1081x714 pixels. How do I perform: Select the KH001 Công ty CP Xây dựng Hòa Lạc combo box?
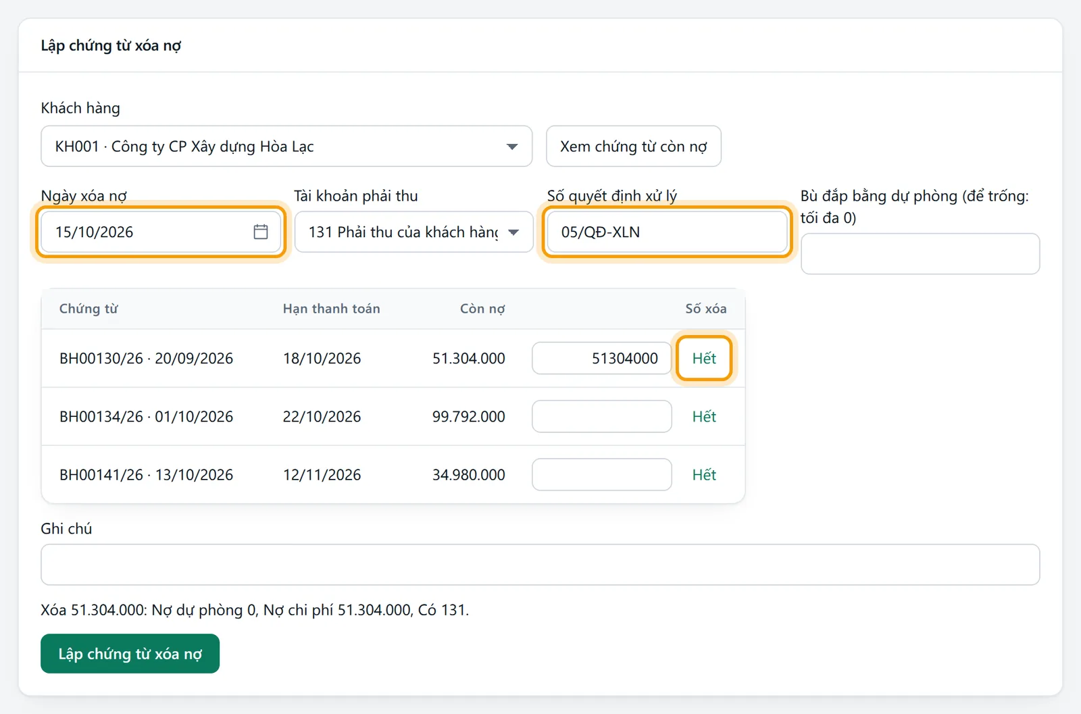click(x=286, y=146)
